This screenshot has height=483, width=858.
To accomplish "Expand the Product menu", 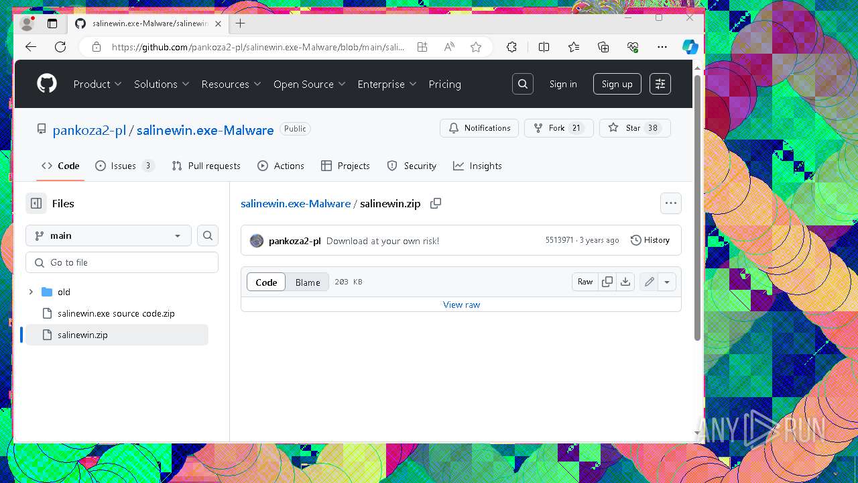I will [x=98, y=84].
